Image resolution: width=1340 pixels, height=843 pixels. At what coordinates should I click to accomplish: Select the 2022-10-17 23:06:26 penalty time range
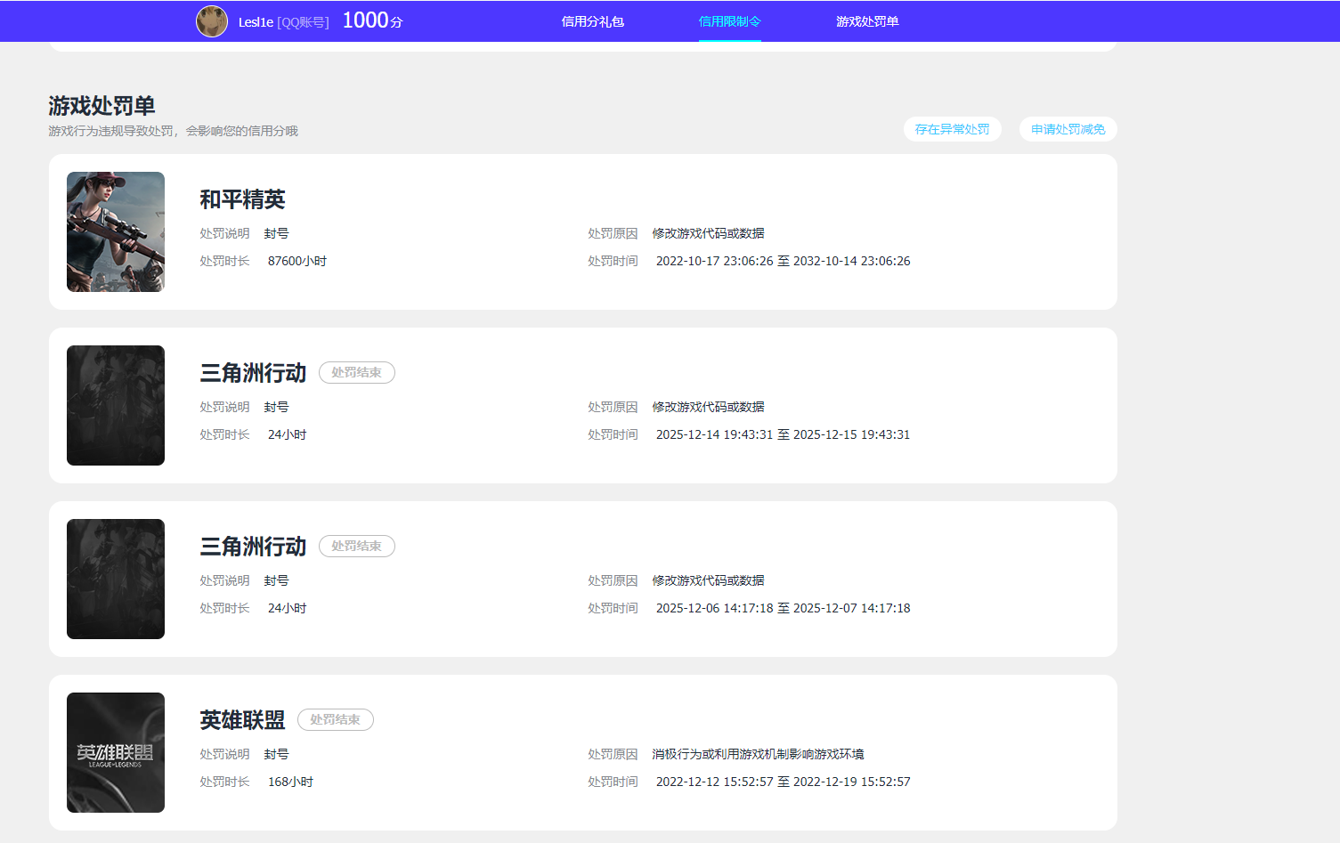[783, 261]
